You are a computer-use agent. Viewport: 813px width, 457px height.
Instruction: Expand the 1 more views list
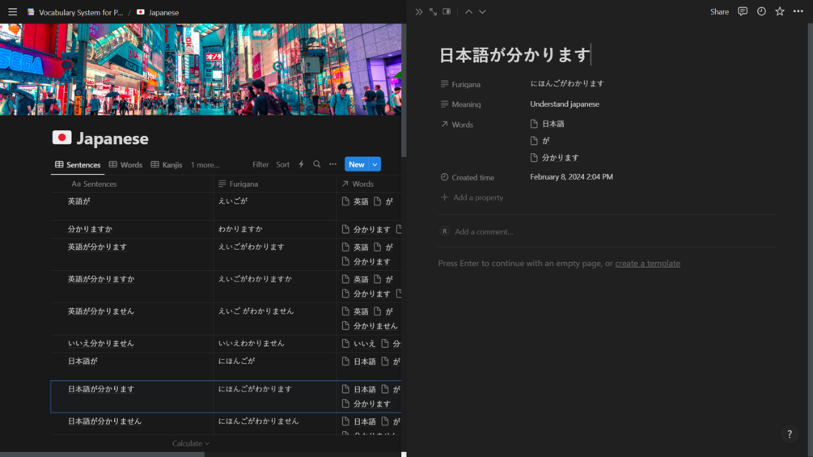point(205,165)
